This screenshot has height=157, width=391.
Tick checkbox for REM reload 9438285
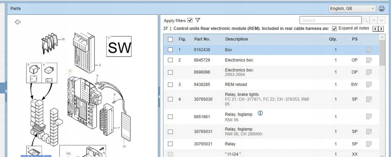[x=170, y=85]
